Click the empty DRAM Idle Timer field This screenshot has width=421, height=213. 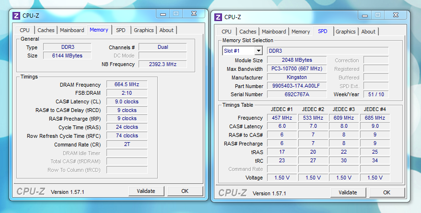(x=127, y=153)
